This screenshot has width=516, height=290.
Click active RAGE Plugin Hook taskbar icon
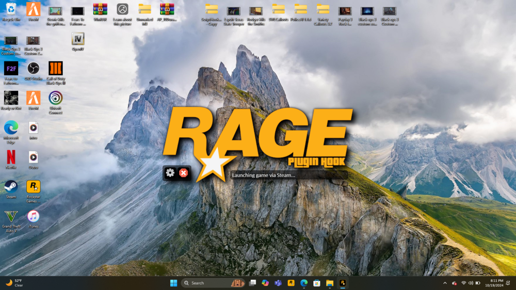343,283
